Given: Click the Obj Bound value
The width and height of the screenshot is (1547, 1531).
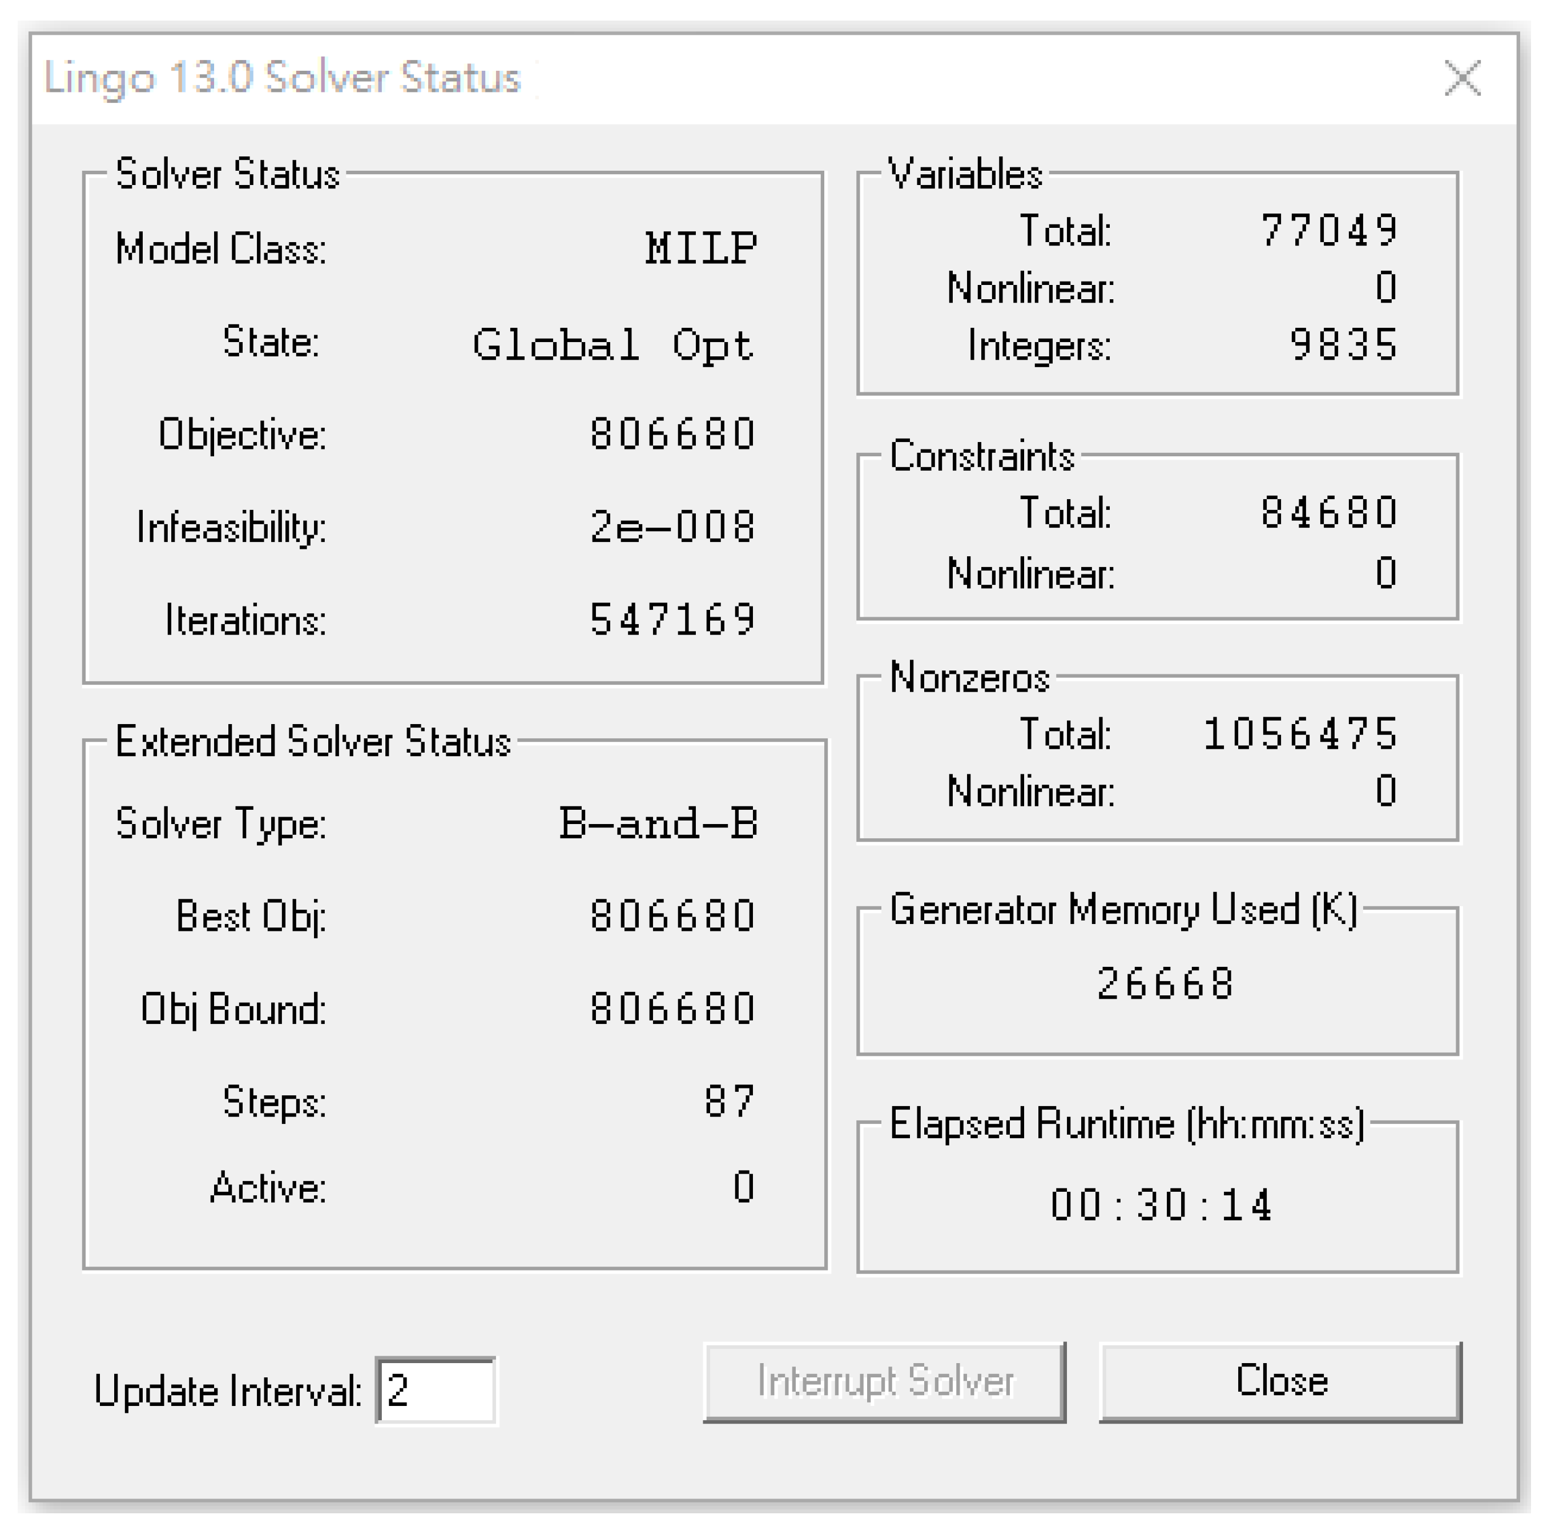Looking at the screenshot, I should [672, 1008].
